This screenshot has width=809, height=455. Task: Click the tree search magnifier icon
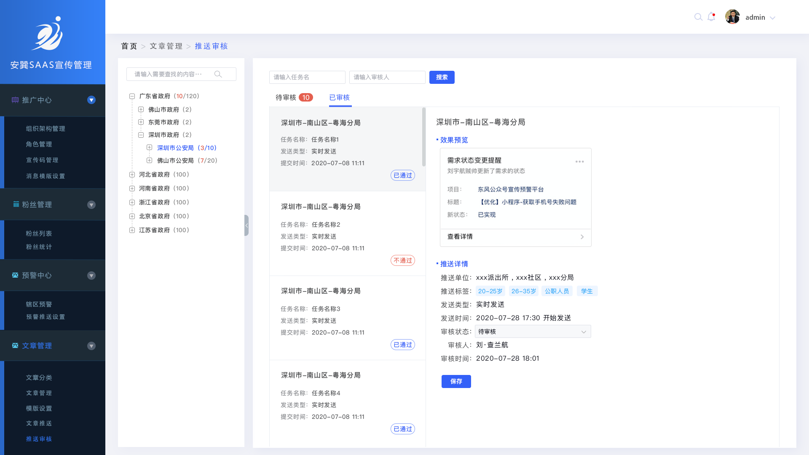point(218,74)
